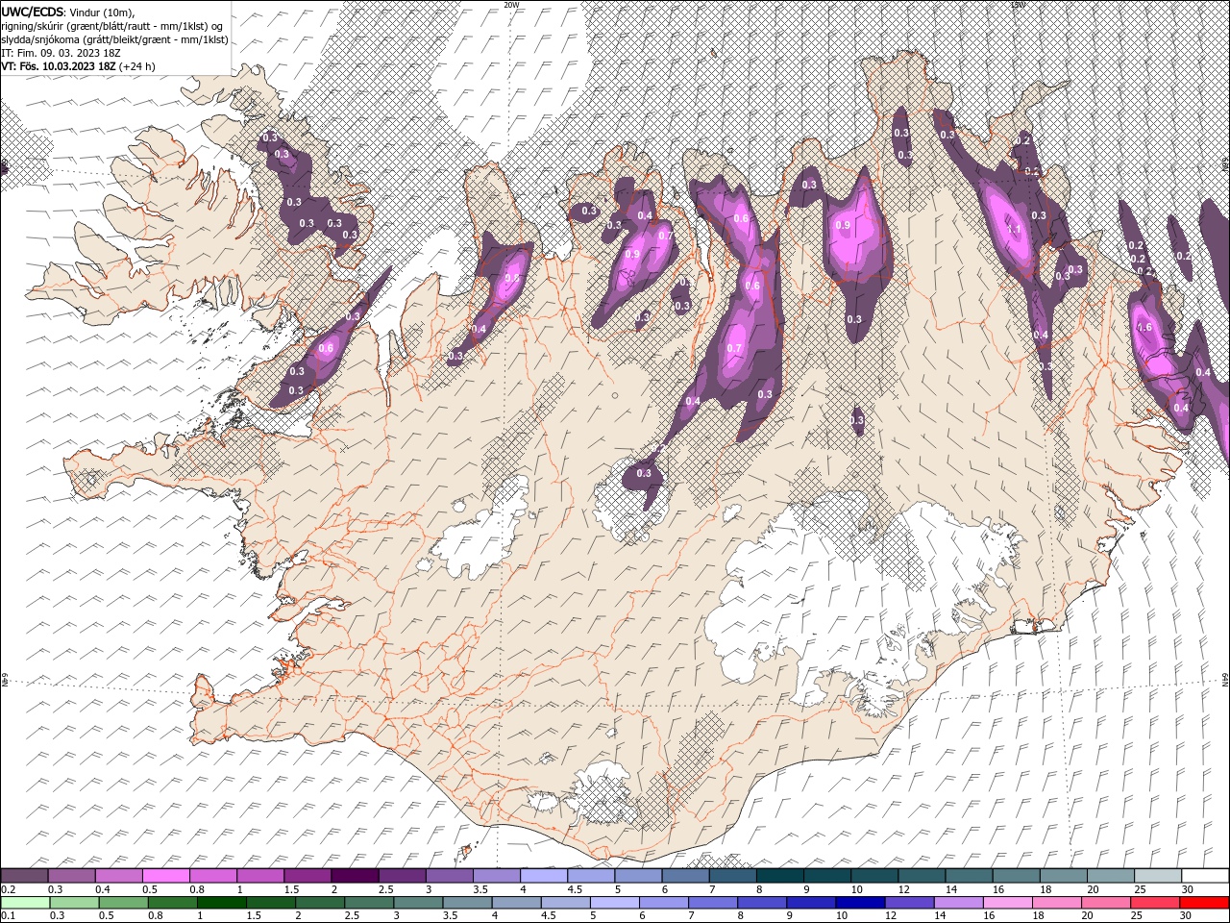Pick the deep blue 10–12 rain legend swatch
Viewport: 1230px width, 923px height.
click(860, 903)
